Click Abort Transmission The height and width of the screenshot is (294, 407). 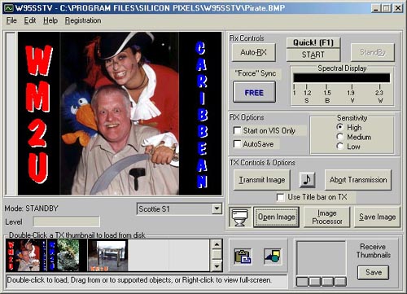pyautogui.click(x=358, y=180)
